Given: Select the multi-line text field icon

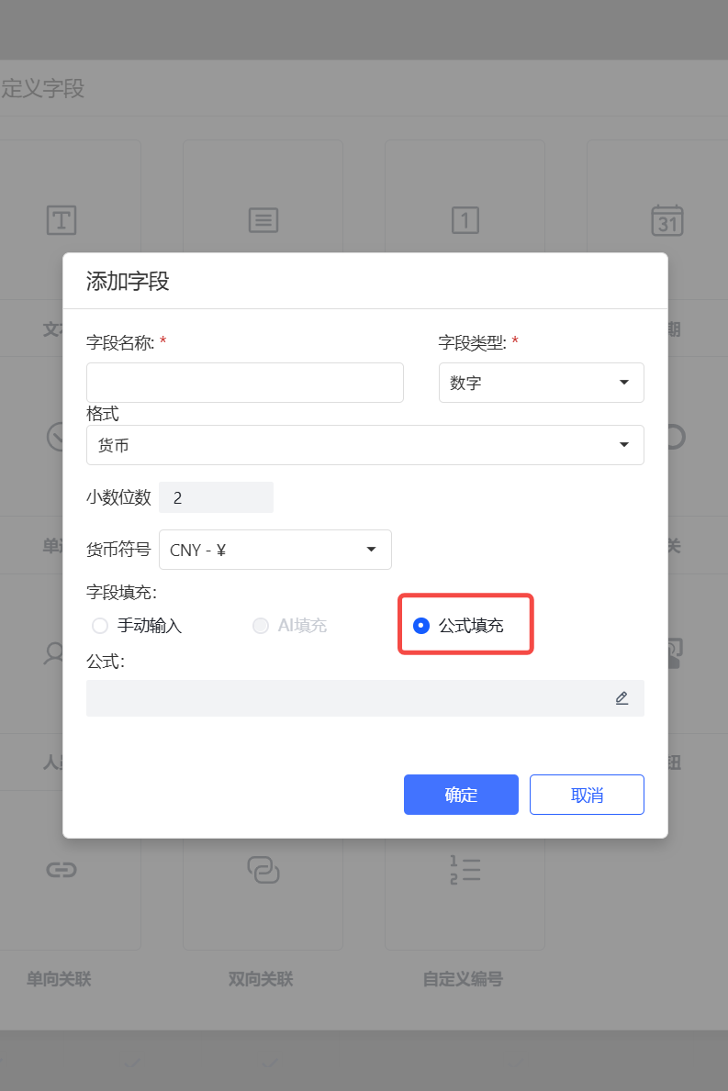Looking at the screenshot, I should [x=263, y=220].
